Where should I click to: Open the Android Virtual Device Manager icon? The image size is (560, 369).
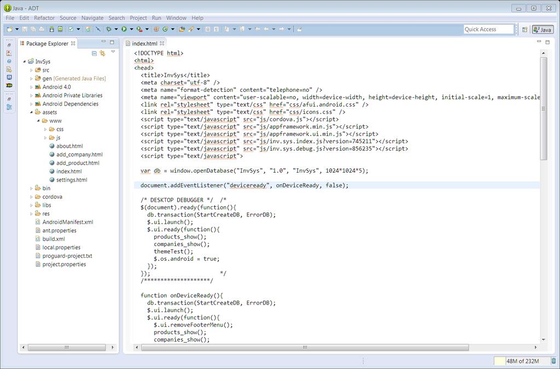coord(60,30)
